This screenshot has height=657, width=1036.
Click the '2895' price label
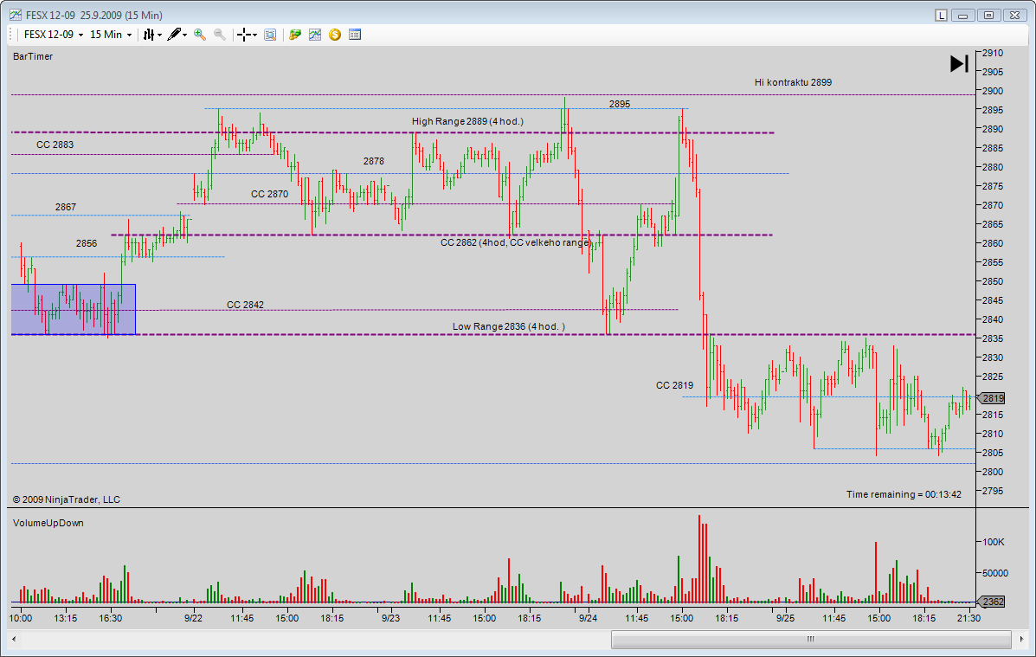620,104
